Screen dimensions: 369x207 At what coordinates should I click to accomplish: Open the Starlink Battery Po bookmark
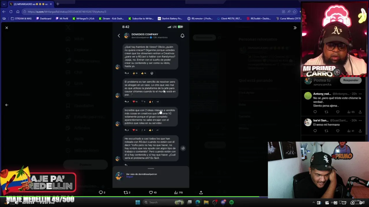tap(170, 18)
